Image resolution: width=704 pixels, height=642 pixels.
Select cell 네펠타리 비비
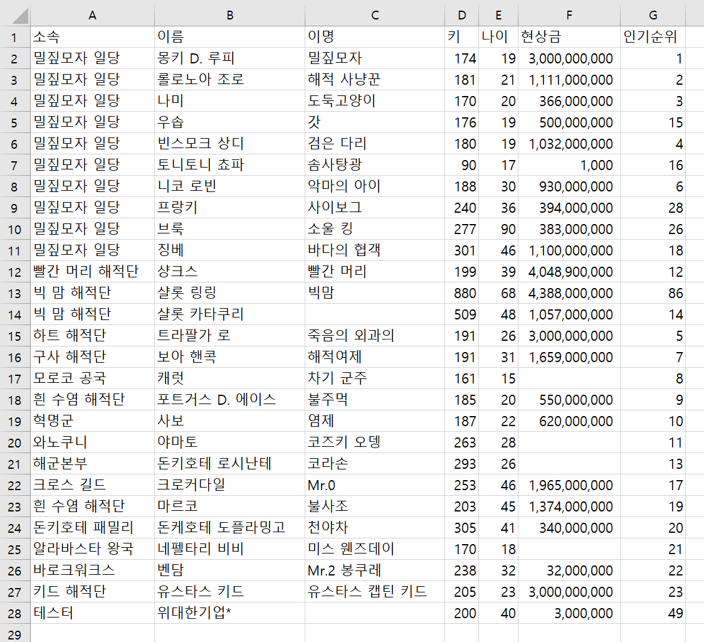[230, 549]
